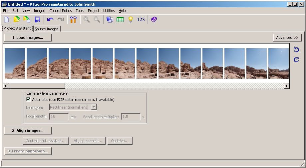Screen dimensions: 306x168
Task: Open the panorama editor overlapping images icon
Action: tap(110, 20)
